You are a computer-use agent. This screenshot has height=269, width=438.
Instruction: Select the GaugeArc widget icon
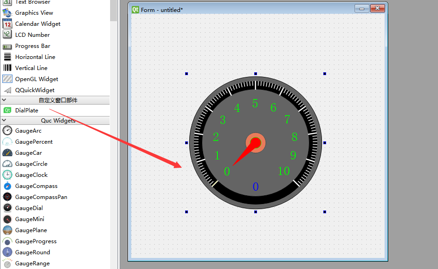coord(7,130)
